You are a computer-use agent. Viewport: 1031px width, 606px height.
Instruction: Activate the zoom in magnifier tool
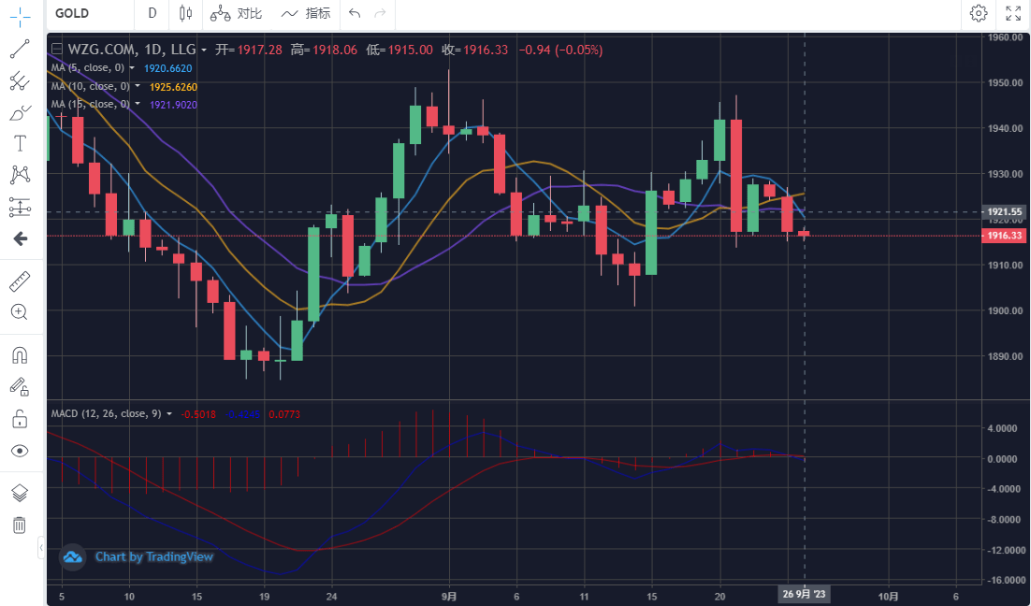pos(19,311)
